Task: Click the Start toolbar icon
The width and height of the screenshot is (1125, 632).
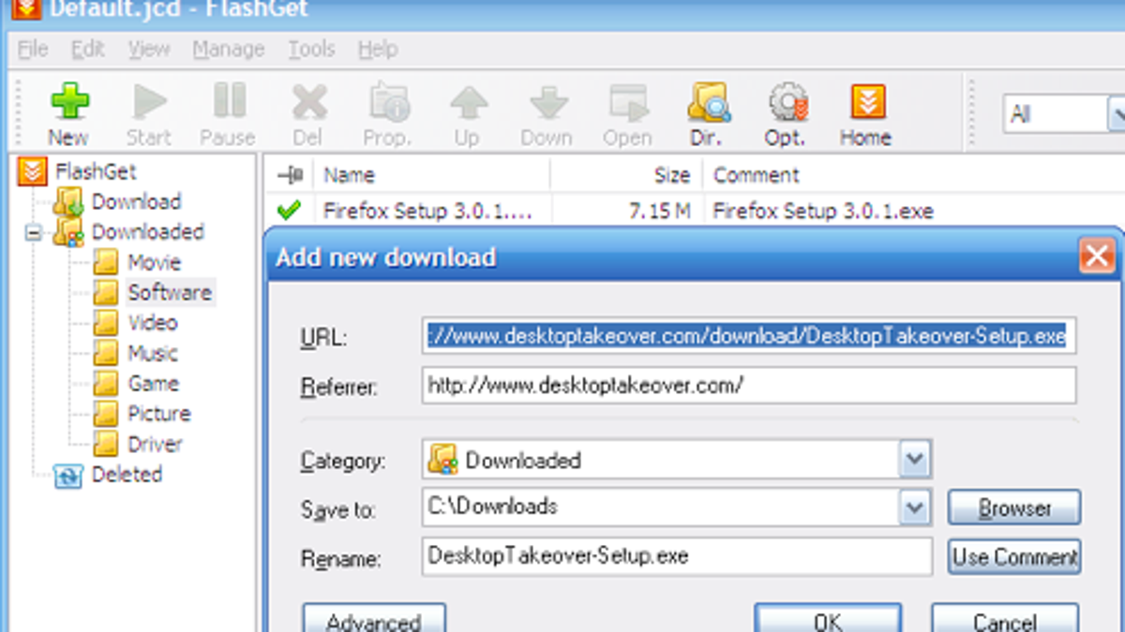Action: point(148,114)
